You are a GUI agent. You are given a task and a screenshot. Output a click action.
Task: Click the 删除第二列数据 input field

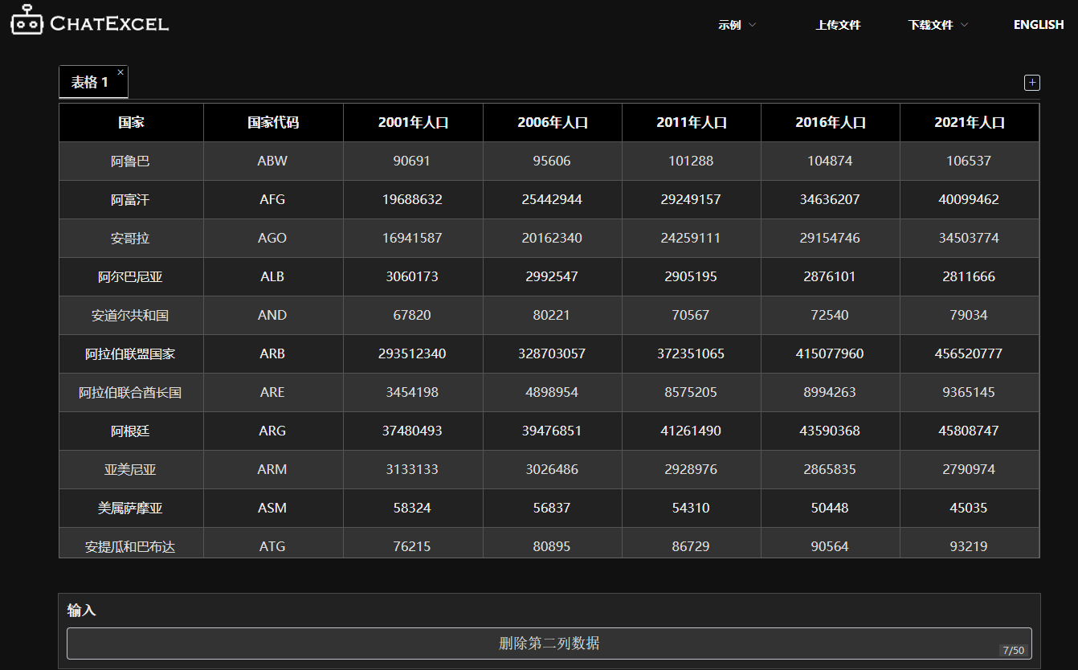pos(549,643)
